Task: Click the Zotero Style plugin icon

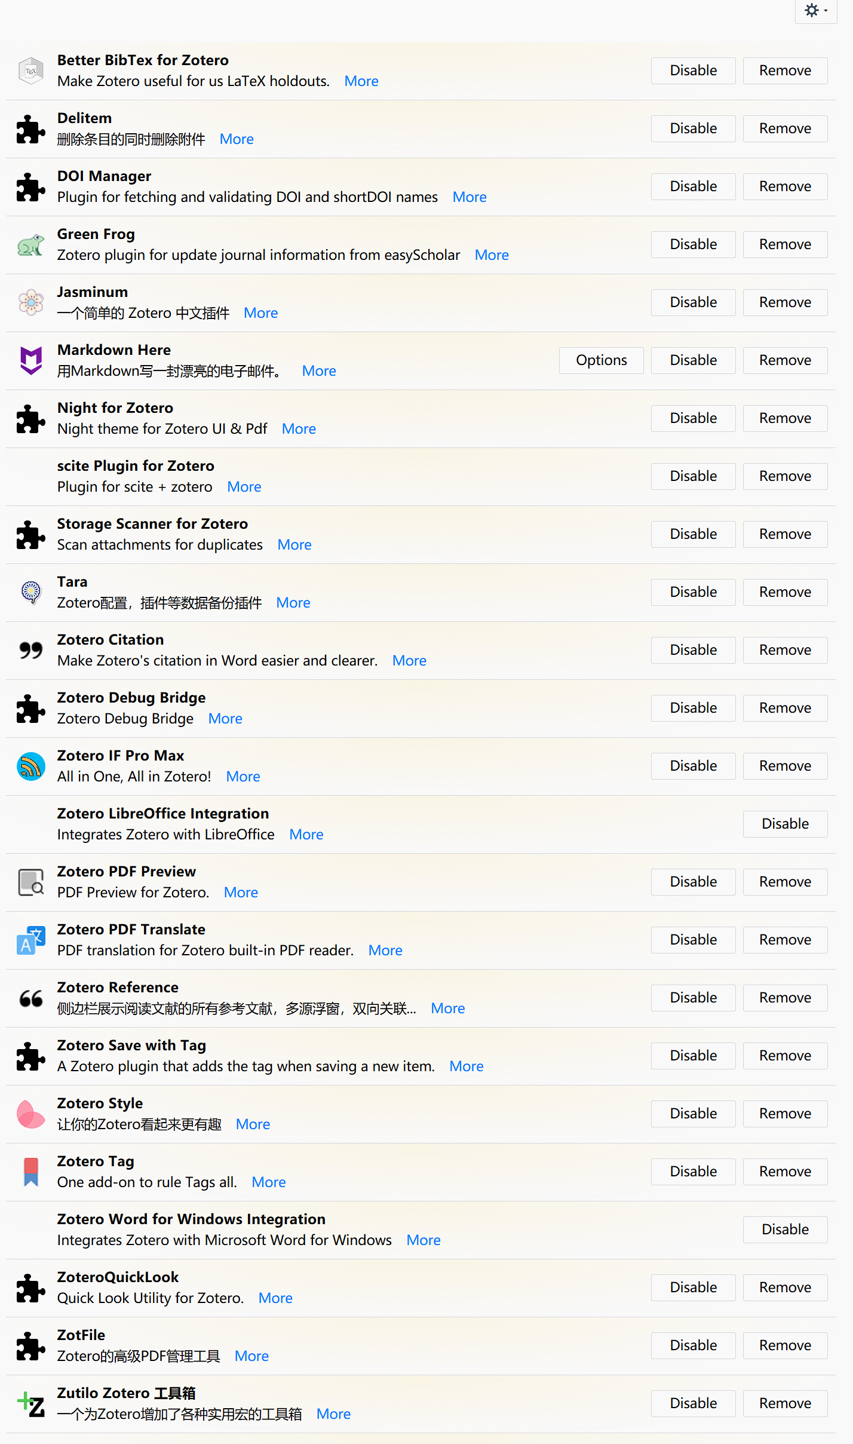Action: (31, 1114)
